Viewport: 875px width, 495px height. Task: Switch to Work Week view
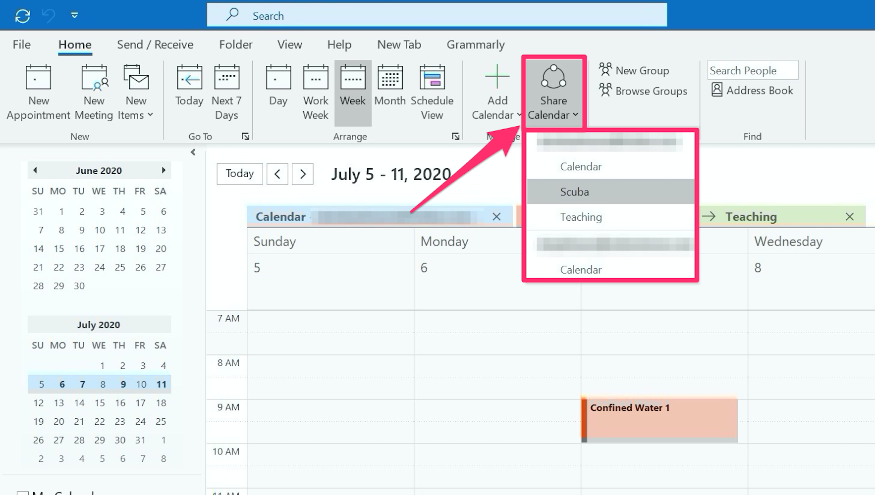pos(316,93)
